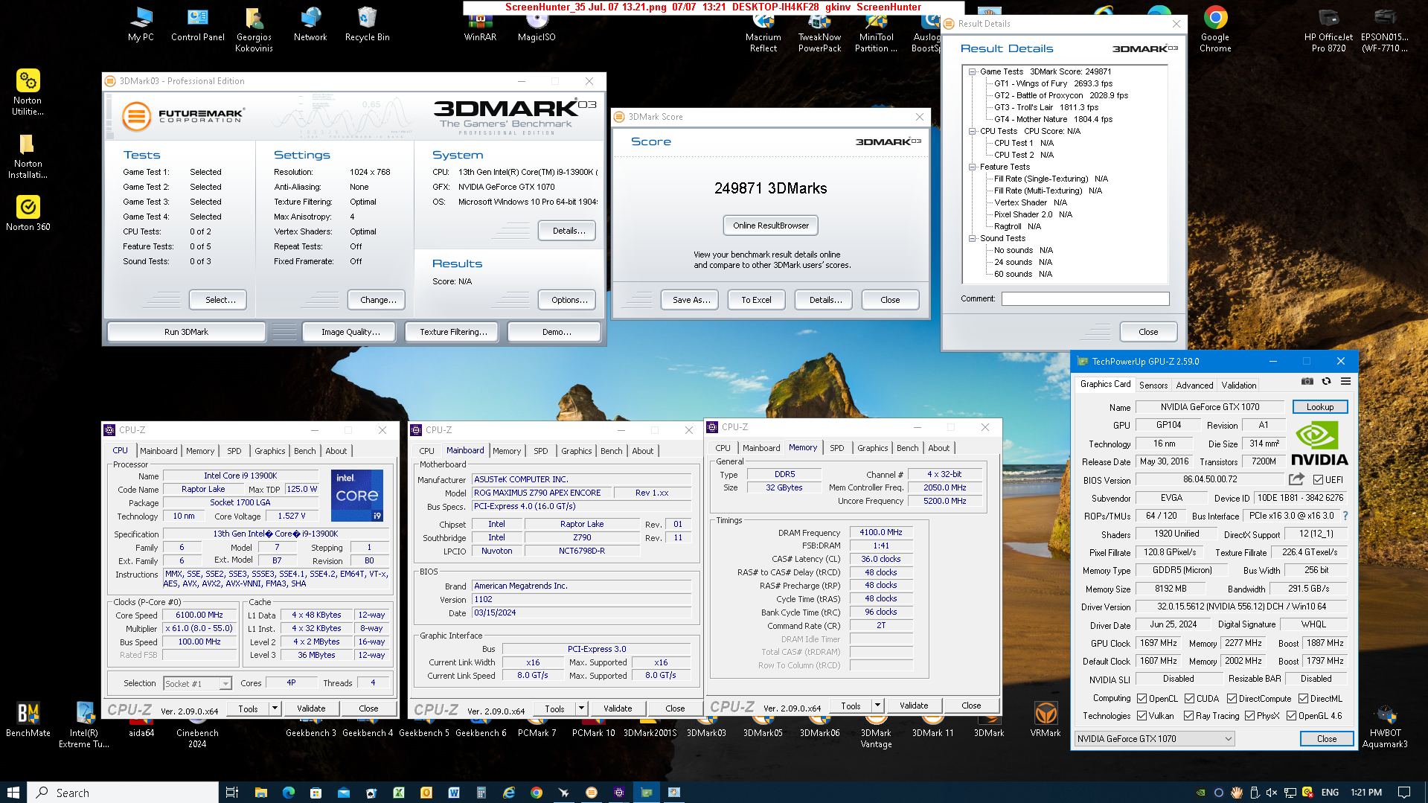Toggle the CUDA checkbox in GPU-Z
This screenshot has height=803, width=1428.
coord(1190,698)
